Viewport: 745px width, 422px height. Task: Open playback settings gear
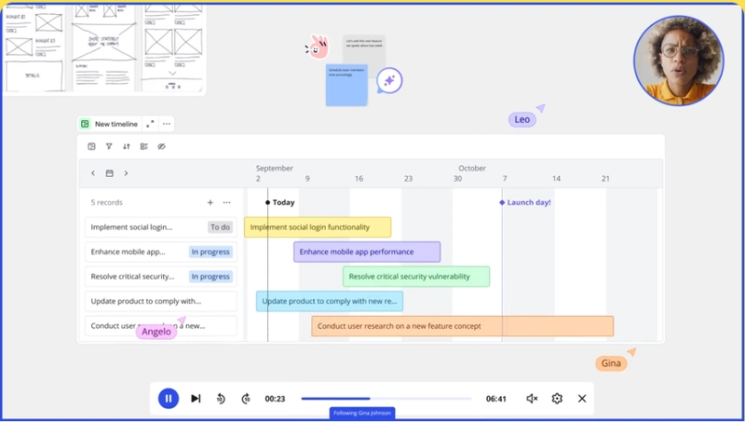pyautogui.click(x=557, y=398)
